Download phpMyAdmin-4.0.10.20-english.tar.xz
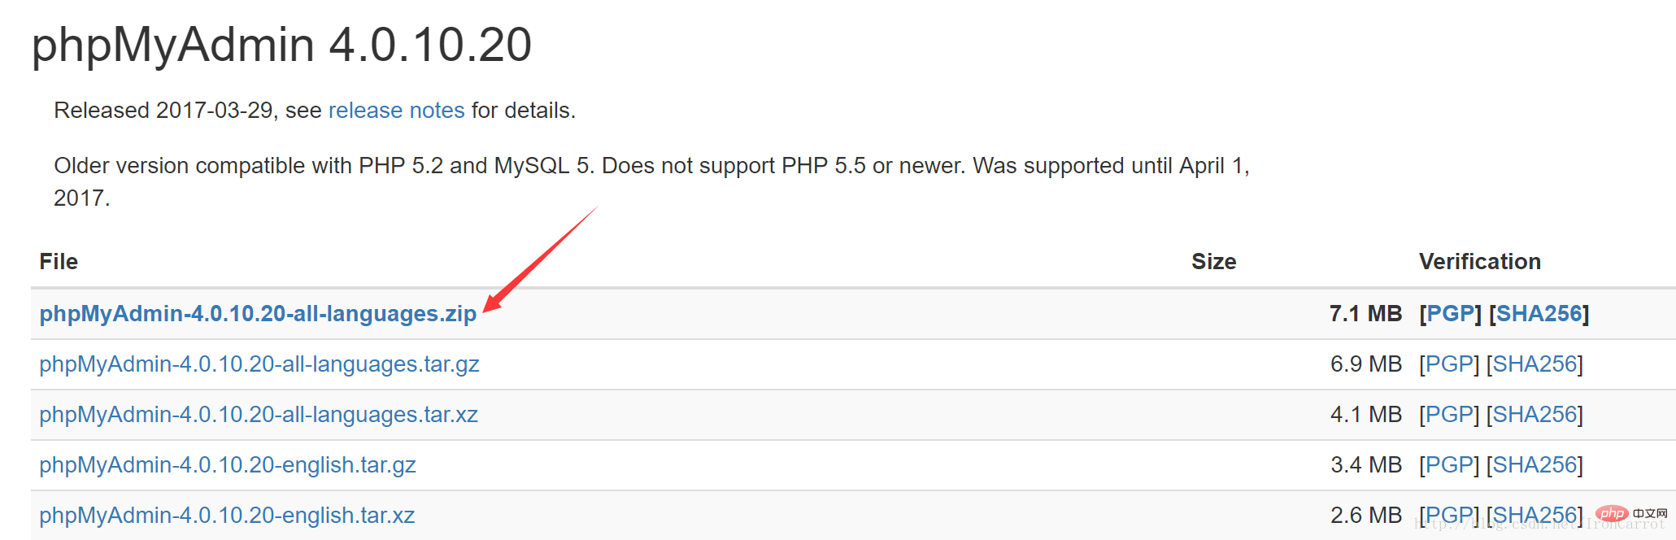 click(227, 516)
